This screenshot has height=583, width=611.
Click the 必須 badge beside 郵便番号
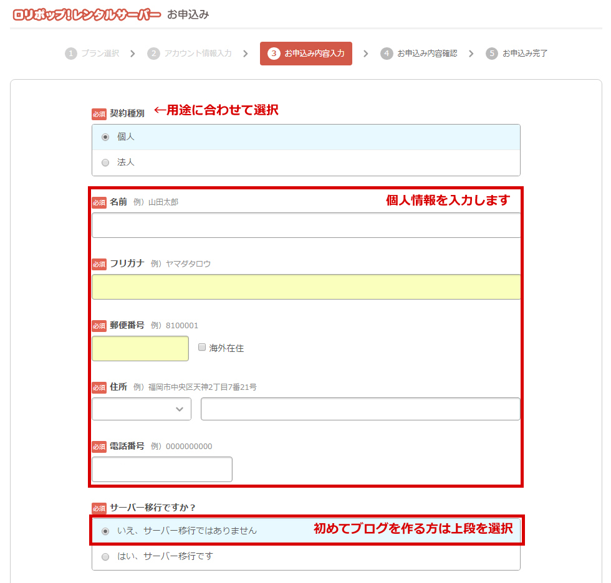click(x=99, y=326)
